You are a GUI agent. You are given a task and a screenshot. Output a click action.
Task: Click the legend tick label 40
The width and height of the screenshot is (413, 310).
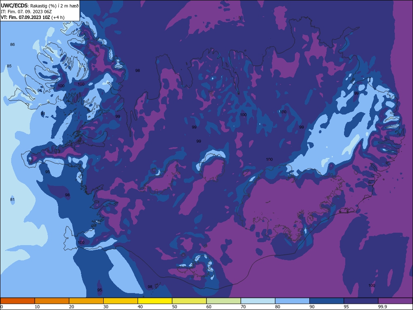pyautogui.click(x=140, y=307)
